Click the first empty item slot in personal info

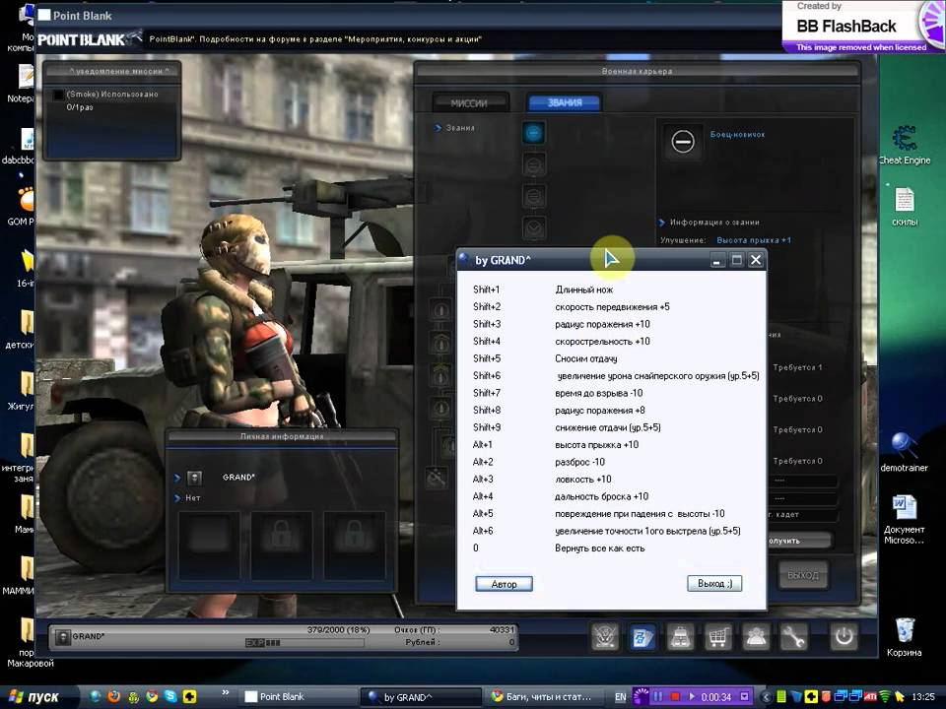[x=209, y=545]
